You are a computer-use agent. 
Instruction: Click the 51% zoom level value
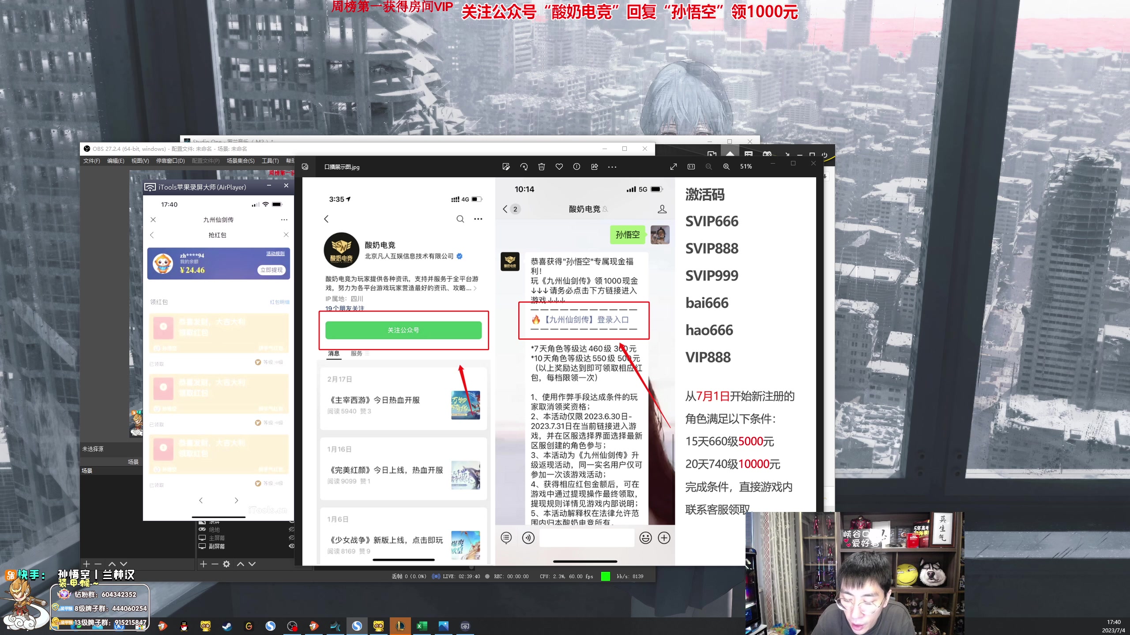[746, 167]
